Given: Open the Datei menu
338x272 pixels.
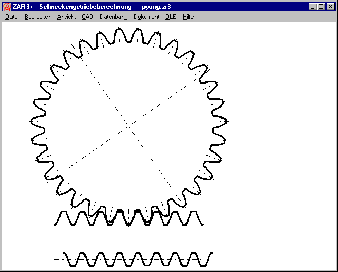Looking at the screenshot, I should click(x=11, y=17).
